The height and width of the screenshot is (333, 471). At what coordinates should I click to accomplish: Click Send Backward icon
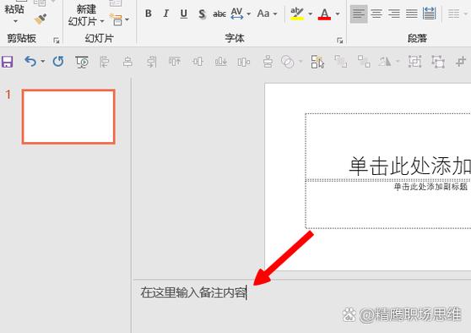(364, 62)
